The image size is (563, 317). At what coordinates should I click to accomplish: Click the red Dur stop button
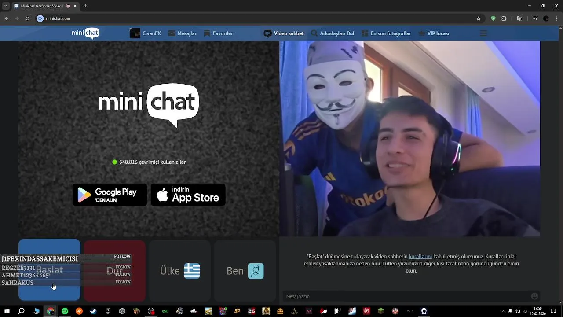click(x=114, y=271)
